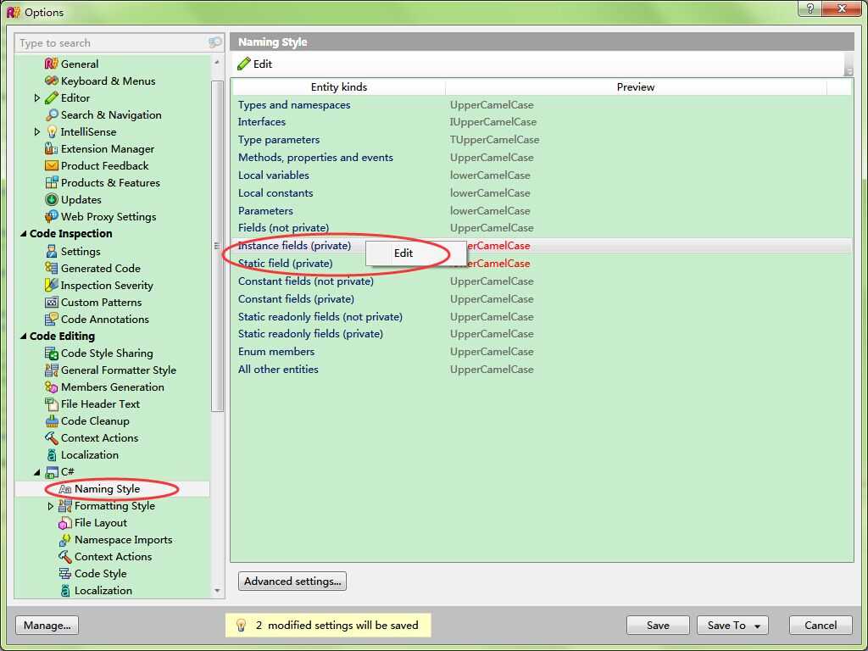Click the C# Code Style icon
The width and height of the screenshot is (868, 651).
(65, 574)
